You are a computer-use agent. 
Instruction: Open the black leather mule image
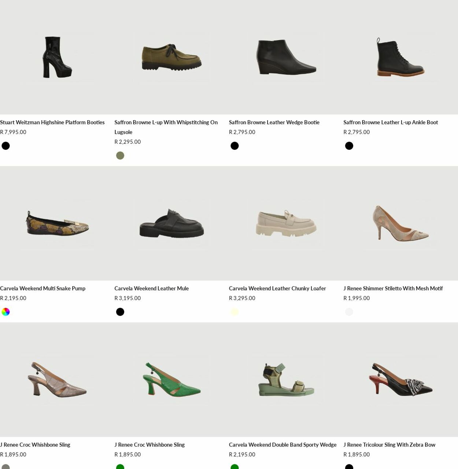(x=171, y=223)
